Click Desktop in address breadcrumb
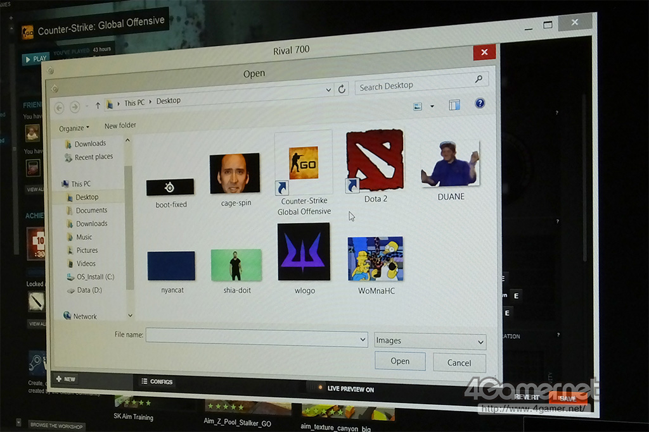 click(168, 101)
